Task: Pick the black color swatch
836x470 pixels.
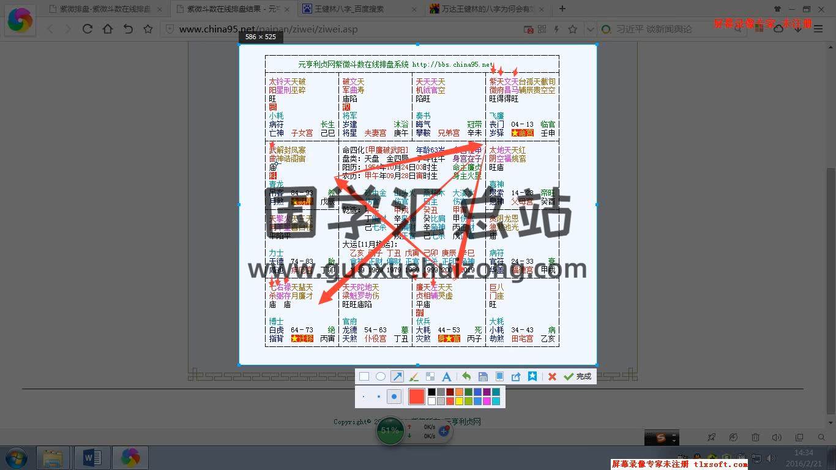Action: [x=431, y=392]
